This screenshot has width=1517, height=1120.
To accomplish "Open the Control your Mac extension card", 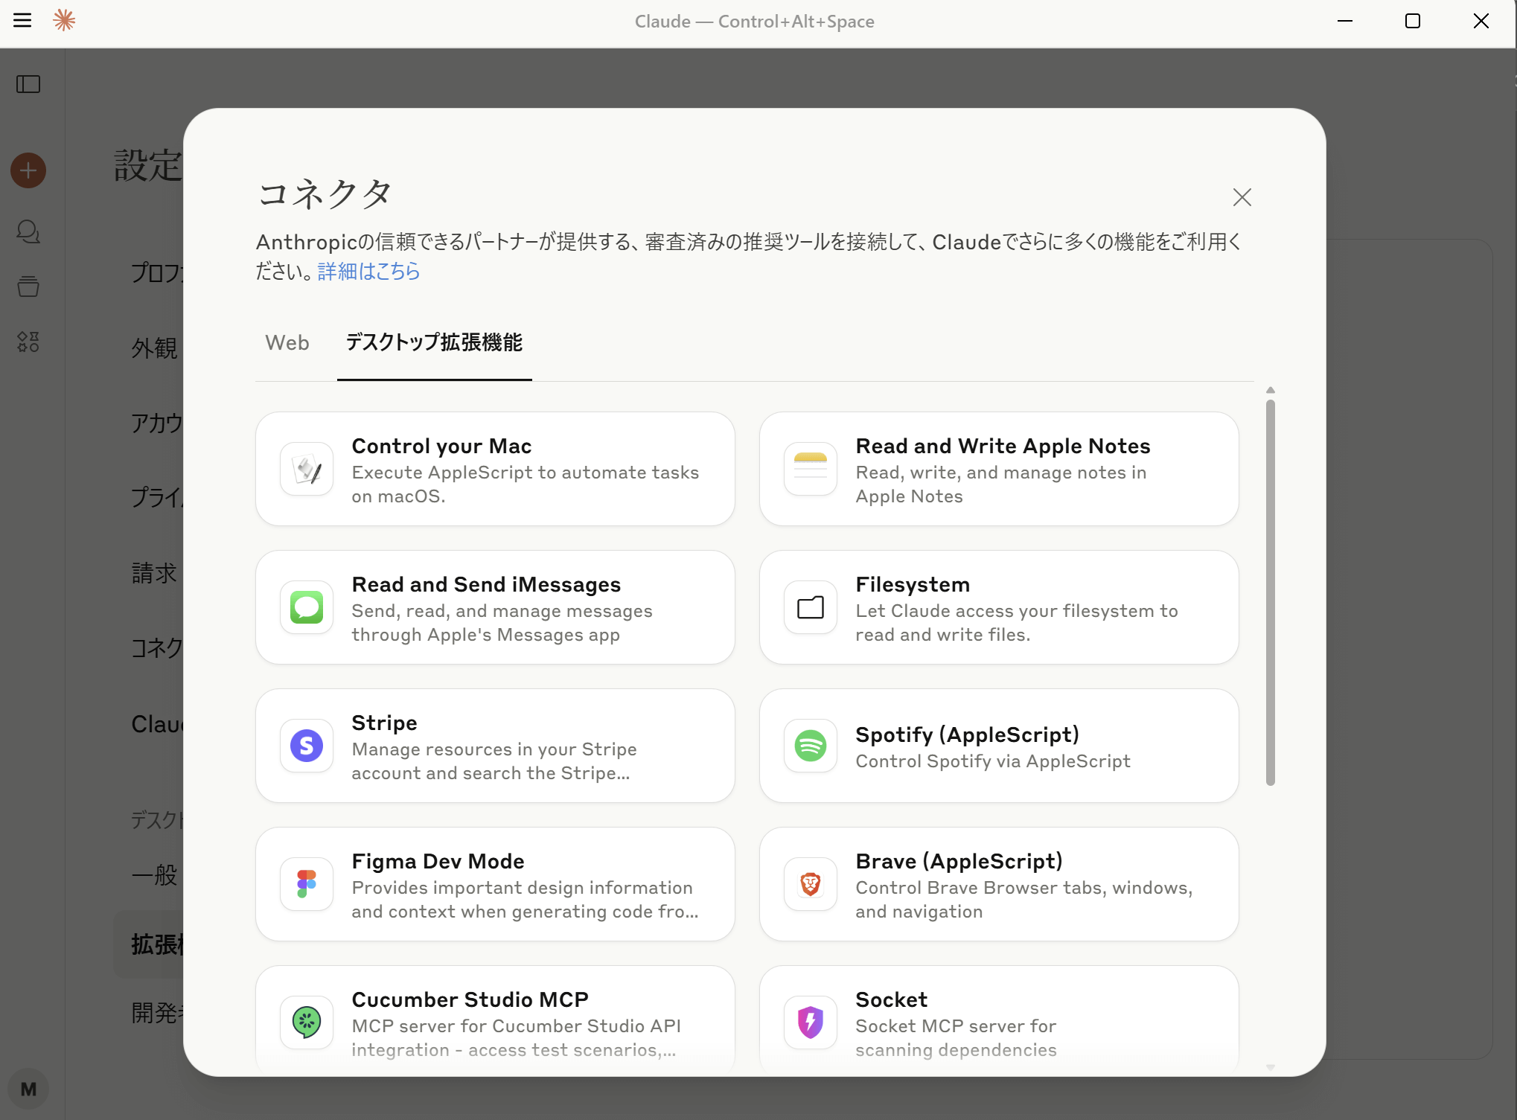I will (495, 469).
